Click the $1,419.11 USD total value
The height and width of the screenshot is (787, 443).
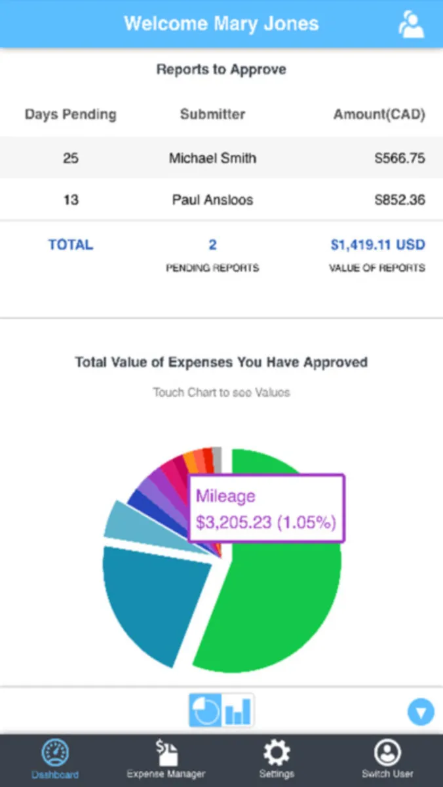tap(377, 245)
